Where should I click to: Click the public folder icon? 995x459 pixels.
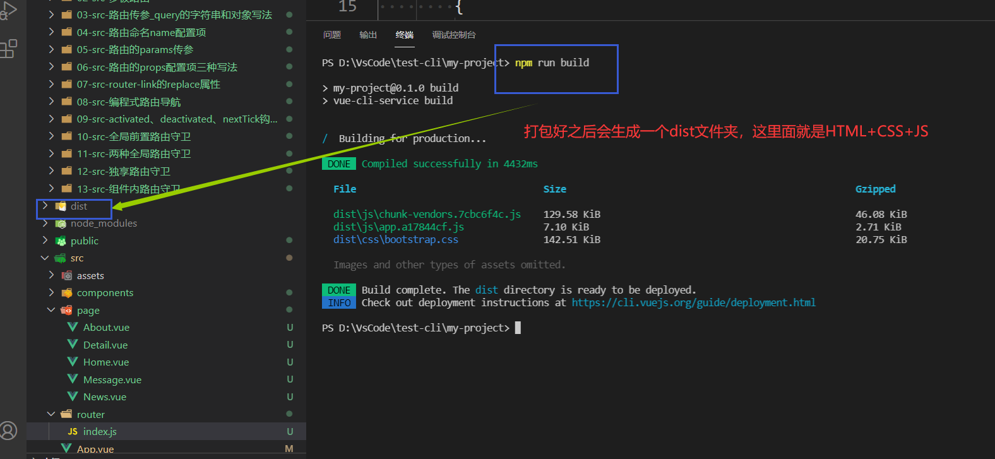(61, 241)
